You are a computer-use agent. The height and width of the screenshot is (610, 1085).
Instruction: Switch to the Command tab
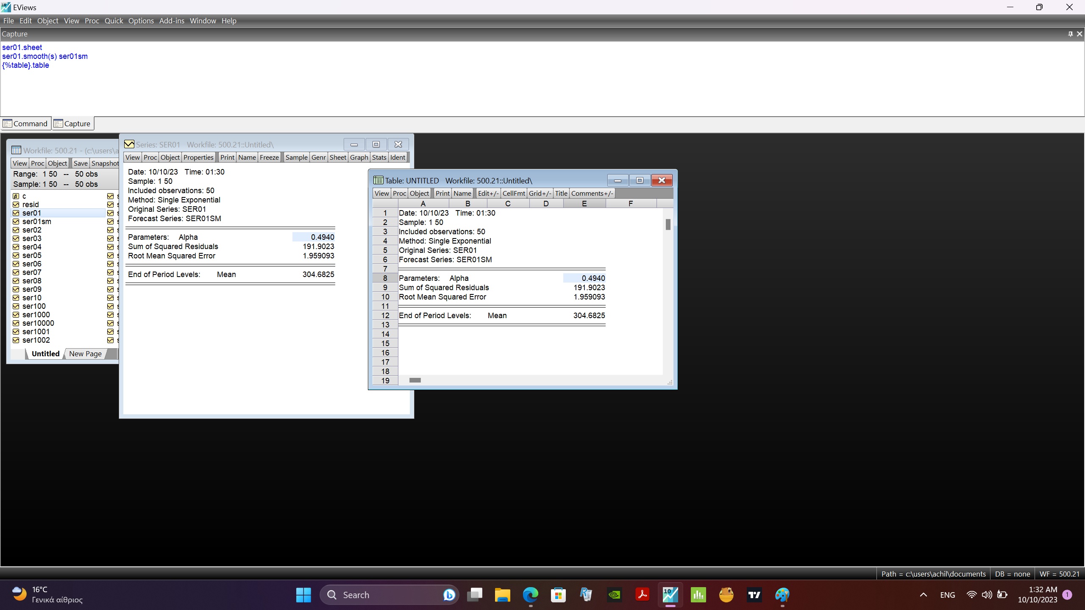coord(25,124)
